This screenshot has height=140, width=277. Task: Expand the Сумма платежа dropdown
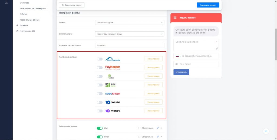130,34
